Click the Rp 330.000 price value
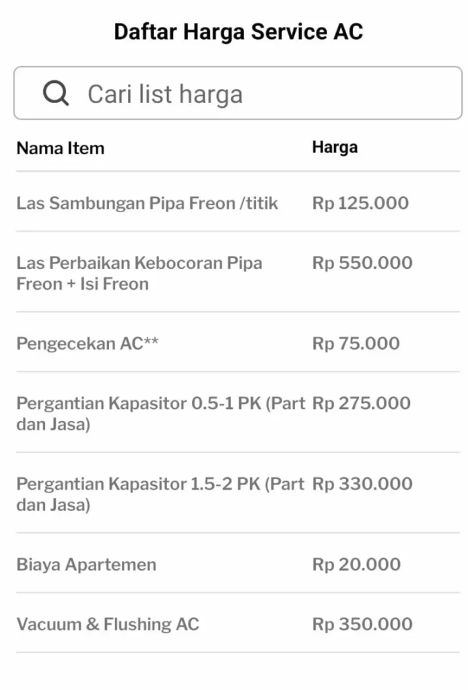The width and height of the screenshot is (468, 690). 362,483
